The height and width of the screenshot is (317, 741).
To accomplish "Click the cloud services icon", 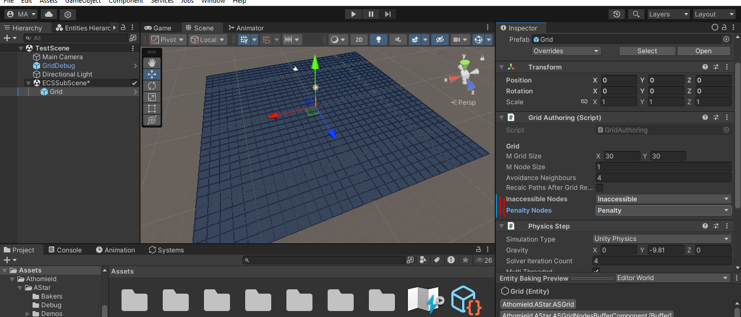I will point(49,14).
